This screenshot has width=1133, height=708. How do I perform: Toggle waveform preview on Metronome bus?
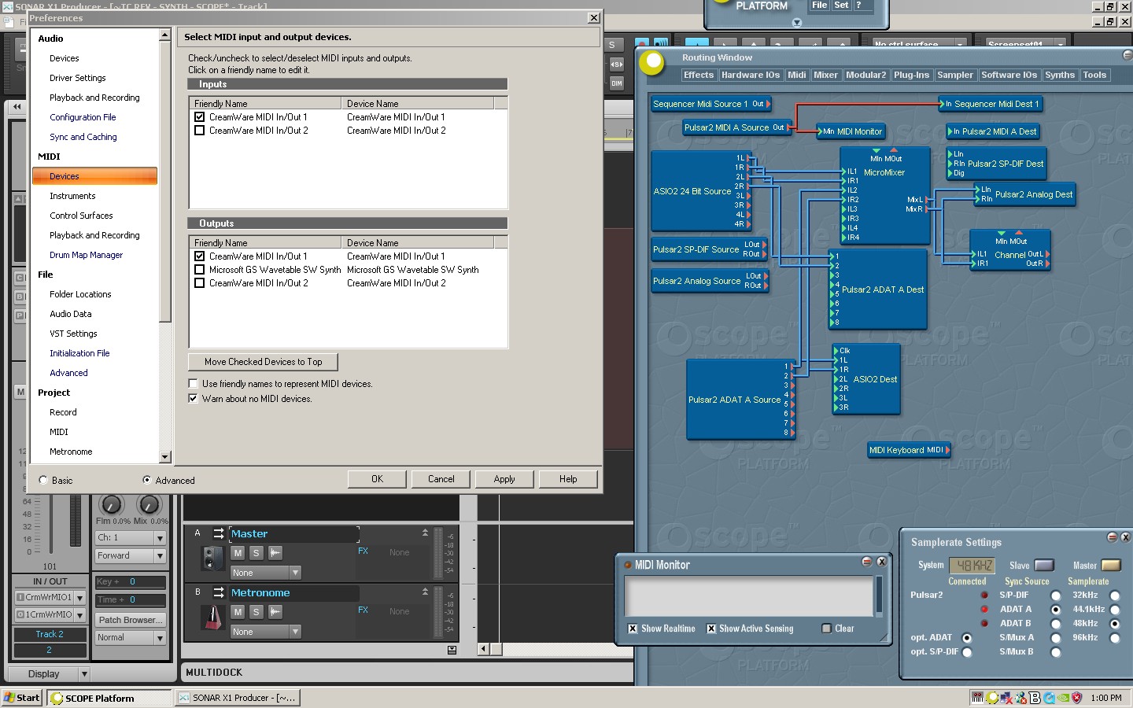pos(275,612)
